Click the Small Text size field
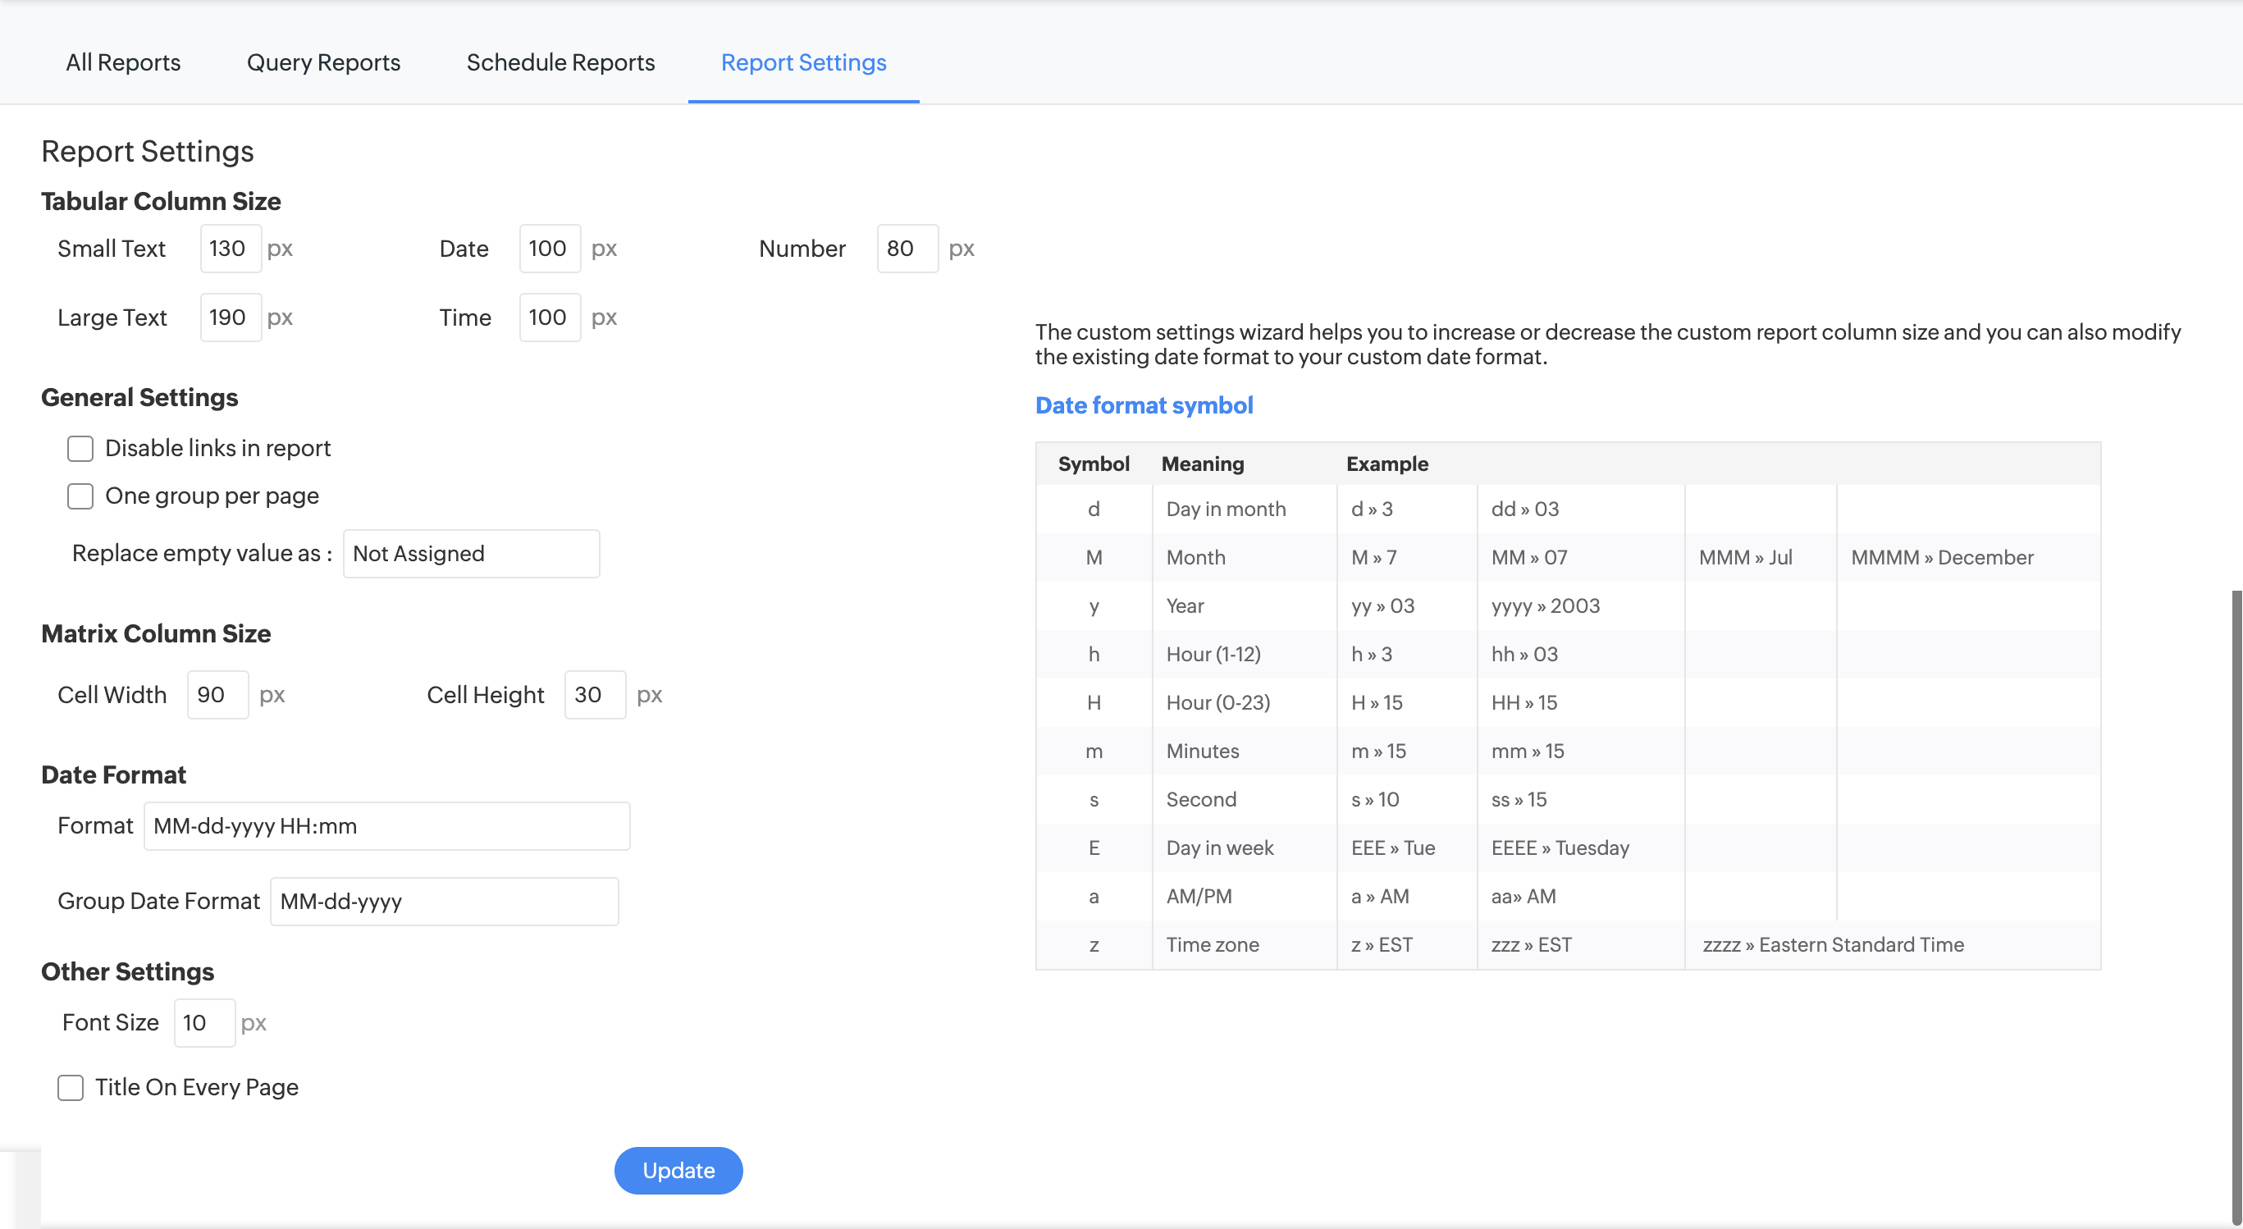This screenshot has width=2243, height=1229. [x=230, y=249]
